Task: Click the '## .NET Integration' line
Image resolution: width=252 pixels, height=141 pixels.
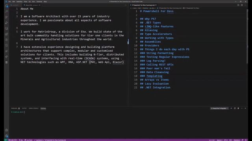Action: coord(155,87)
